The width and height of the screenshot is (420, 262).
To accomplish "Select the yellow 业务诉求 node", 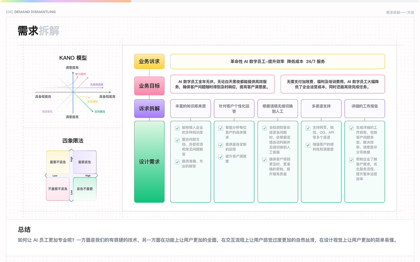I will 149,61.
